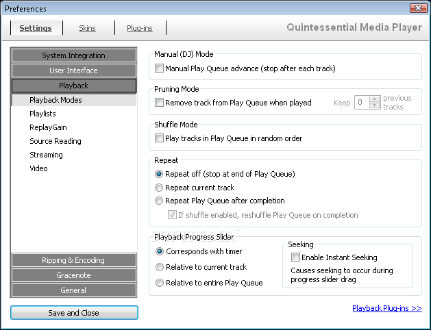431x330 pixels.
Task: Select Playback Modes in sidebar
Action: coord(74,100)
